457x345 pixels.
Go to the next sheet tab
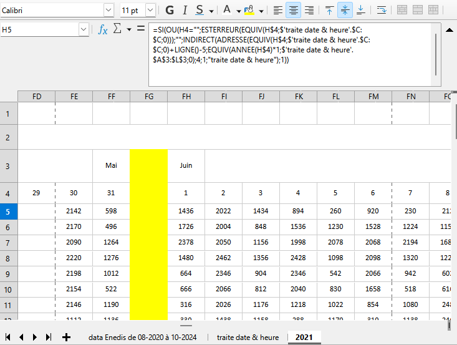35,337
